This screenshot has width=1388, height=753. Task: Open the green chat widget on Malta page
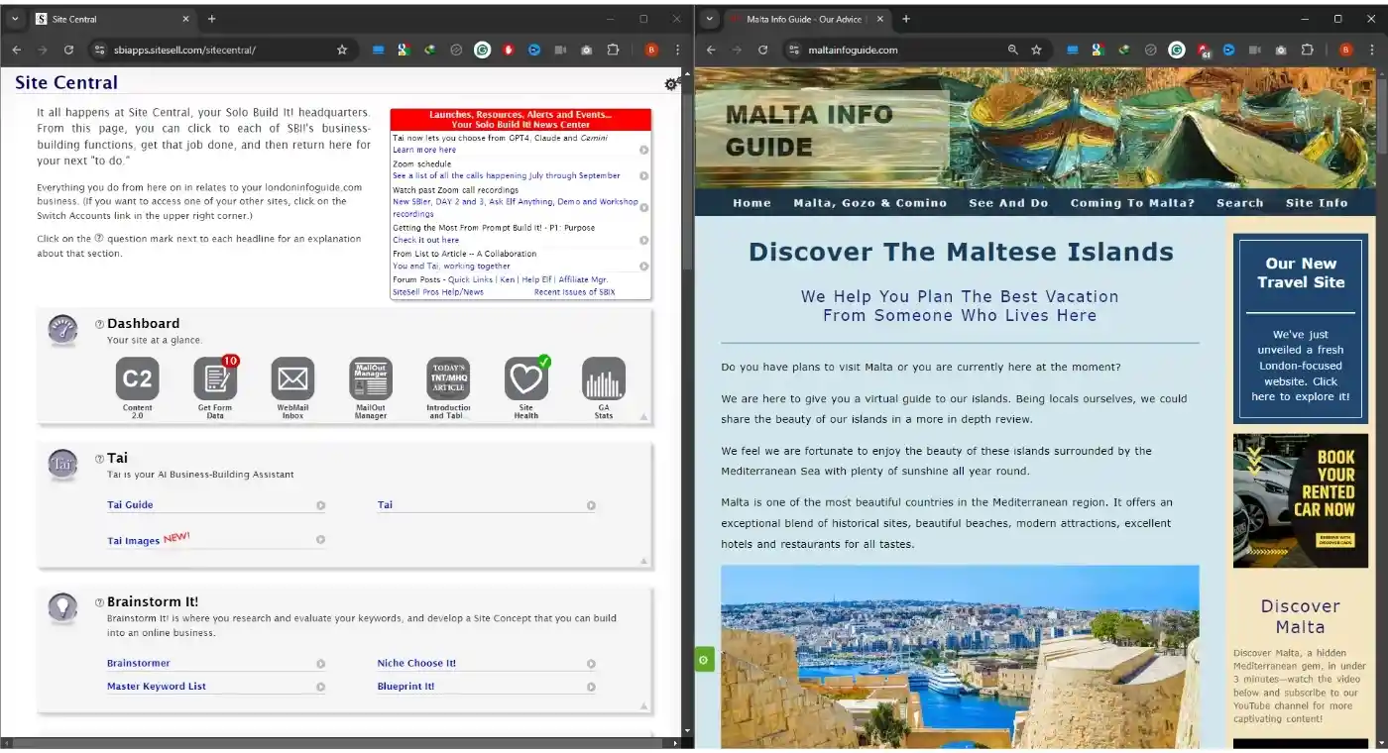(x=704, y=659)
